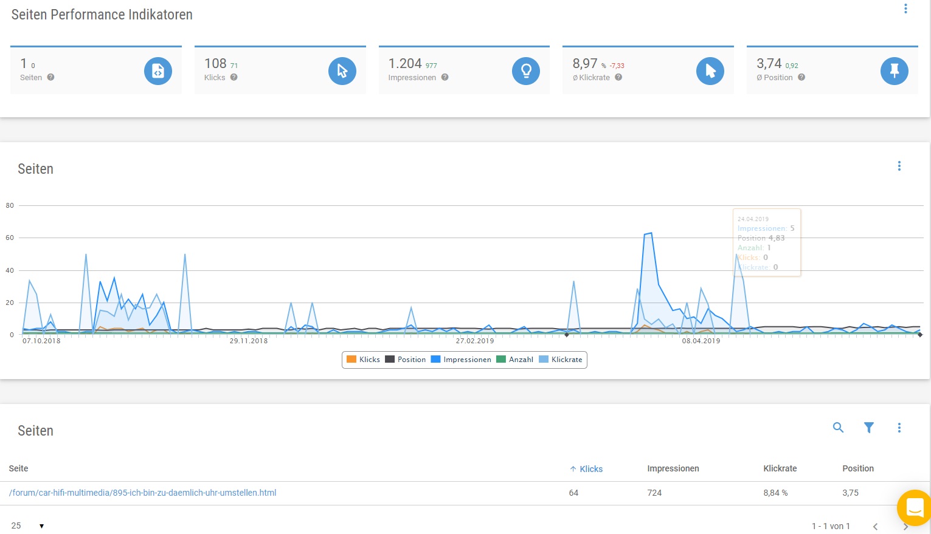
Task: Toggle the Impressionen series in chart legend
Action: click(460, 360)
